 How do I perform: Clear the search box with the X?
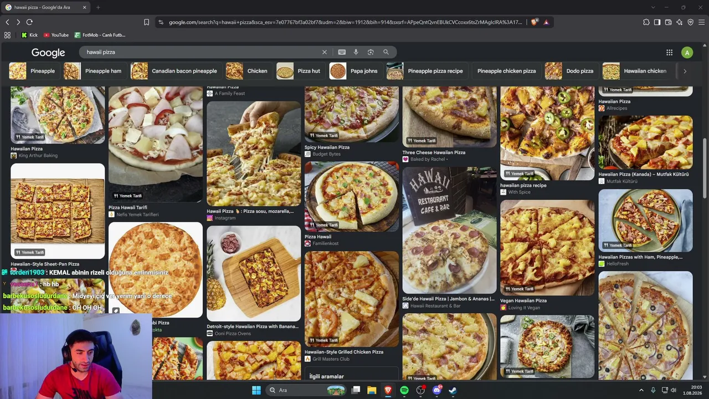(x=325, y=52)
